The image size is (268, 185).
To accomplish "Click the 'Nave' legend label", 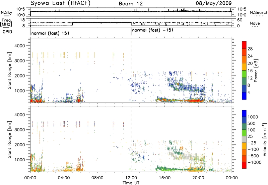I will pos(255,23).
